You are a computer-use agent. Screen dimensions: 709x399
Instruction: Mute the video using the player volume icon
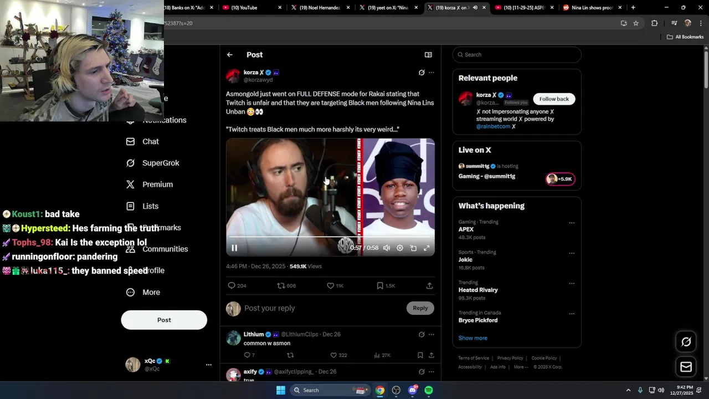click(x=387, y=248)
